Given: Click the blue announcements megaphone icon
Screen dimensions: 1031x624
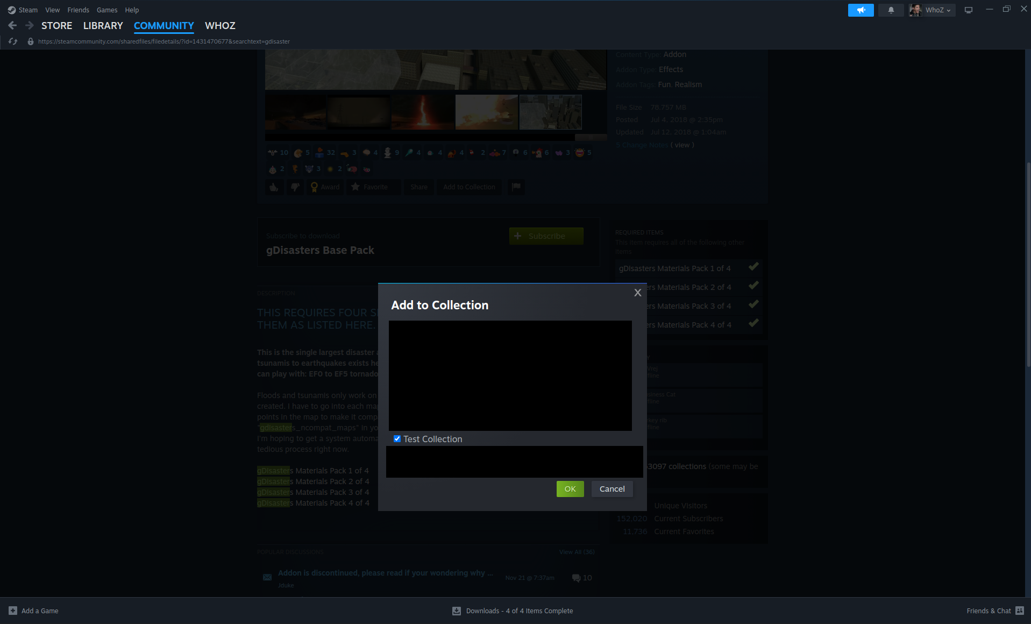Looking at the screenshot, I should tap(861, 10).
